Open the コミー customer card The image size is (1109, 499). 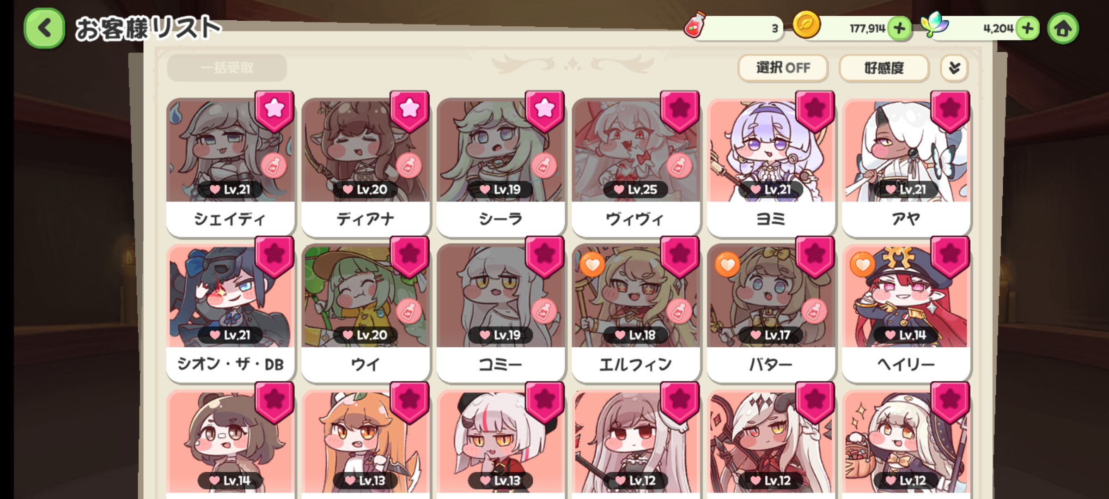pyautogui.click(x=500, y=312)
